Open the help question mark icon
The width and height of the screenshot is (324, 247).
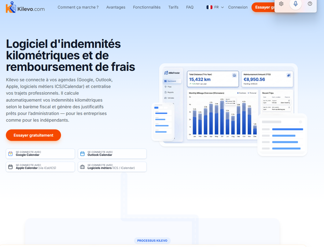[310, 4]
